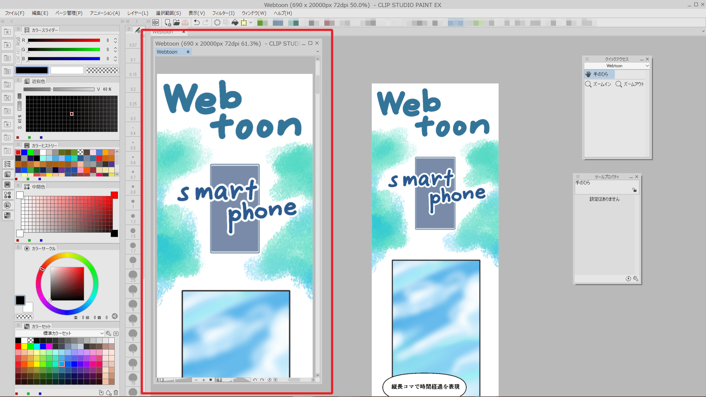The width and height of the screenshot is (706, 397).
Task: Click the Open file folder icon
Action: [x=176, y=23]
